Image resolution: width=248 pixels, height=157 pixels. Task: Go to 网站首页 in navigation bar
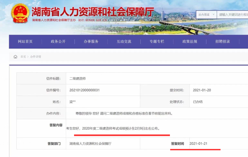25,42
